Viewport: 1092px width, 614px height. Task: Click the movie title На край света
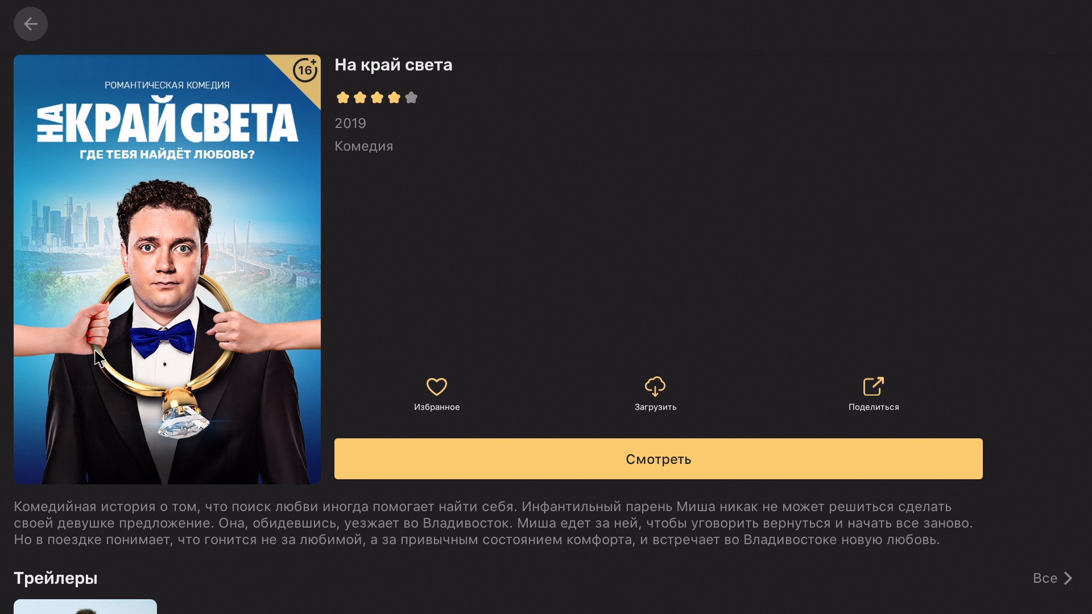(x=394, y=65)
